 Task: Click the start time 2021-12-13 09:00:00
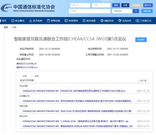tap(49, 49)
